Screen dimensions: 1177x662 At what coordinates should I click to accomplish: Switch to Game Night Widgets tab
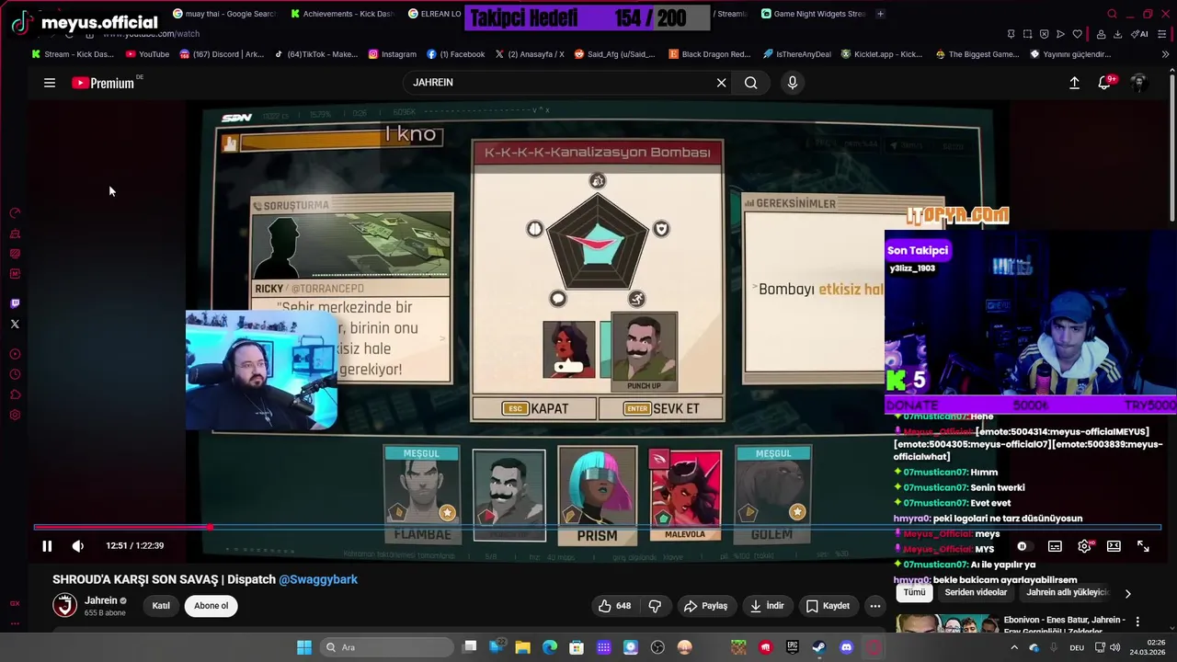(814, 14)
